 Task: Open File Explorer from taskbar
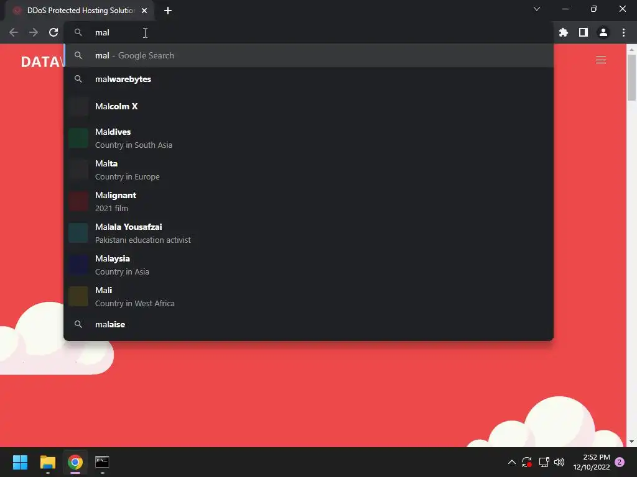[x=47, y=462]
